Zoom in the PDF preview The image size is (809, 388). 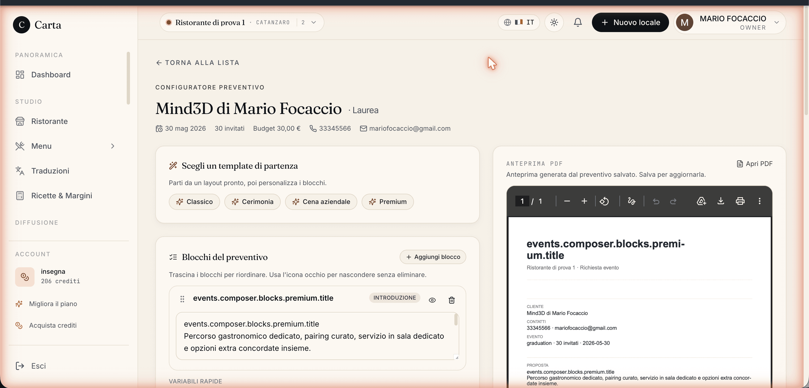(584, 201)
